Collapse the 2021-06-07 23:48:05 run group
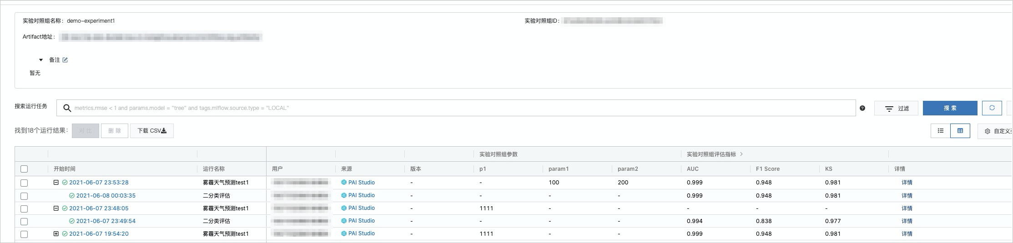This screenshot has height=243, width=1013. [x=56, y=208]
